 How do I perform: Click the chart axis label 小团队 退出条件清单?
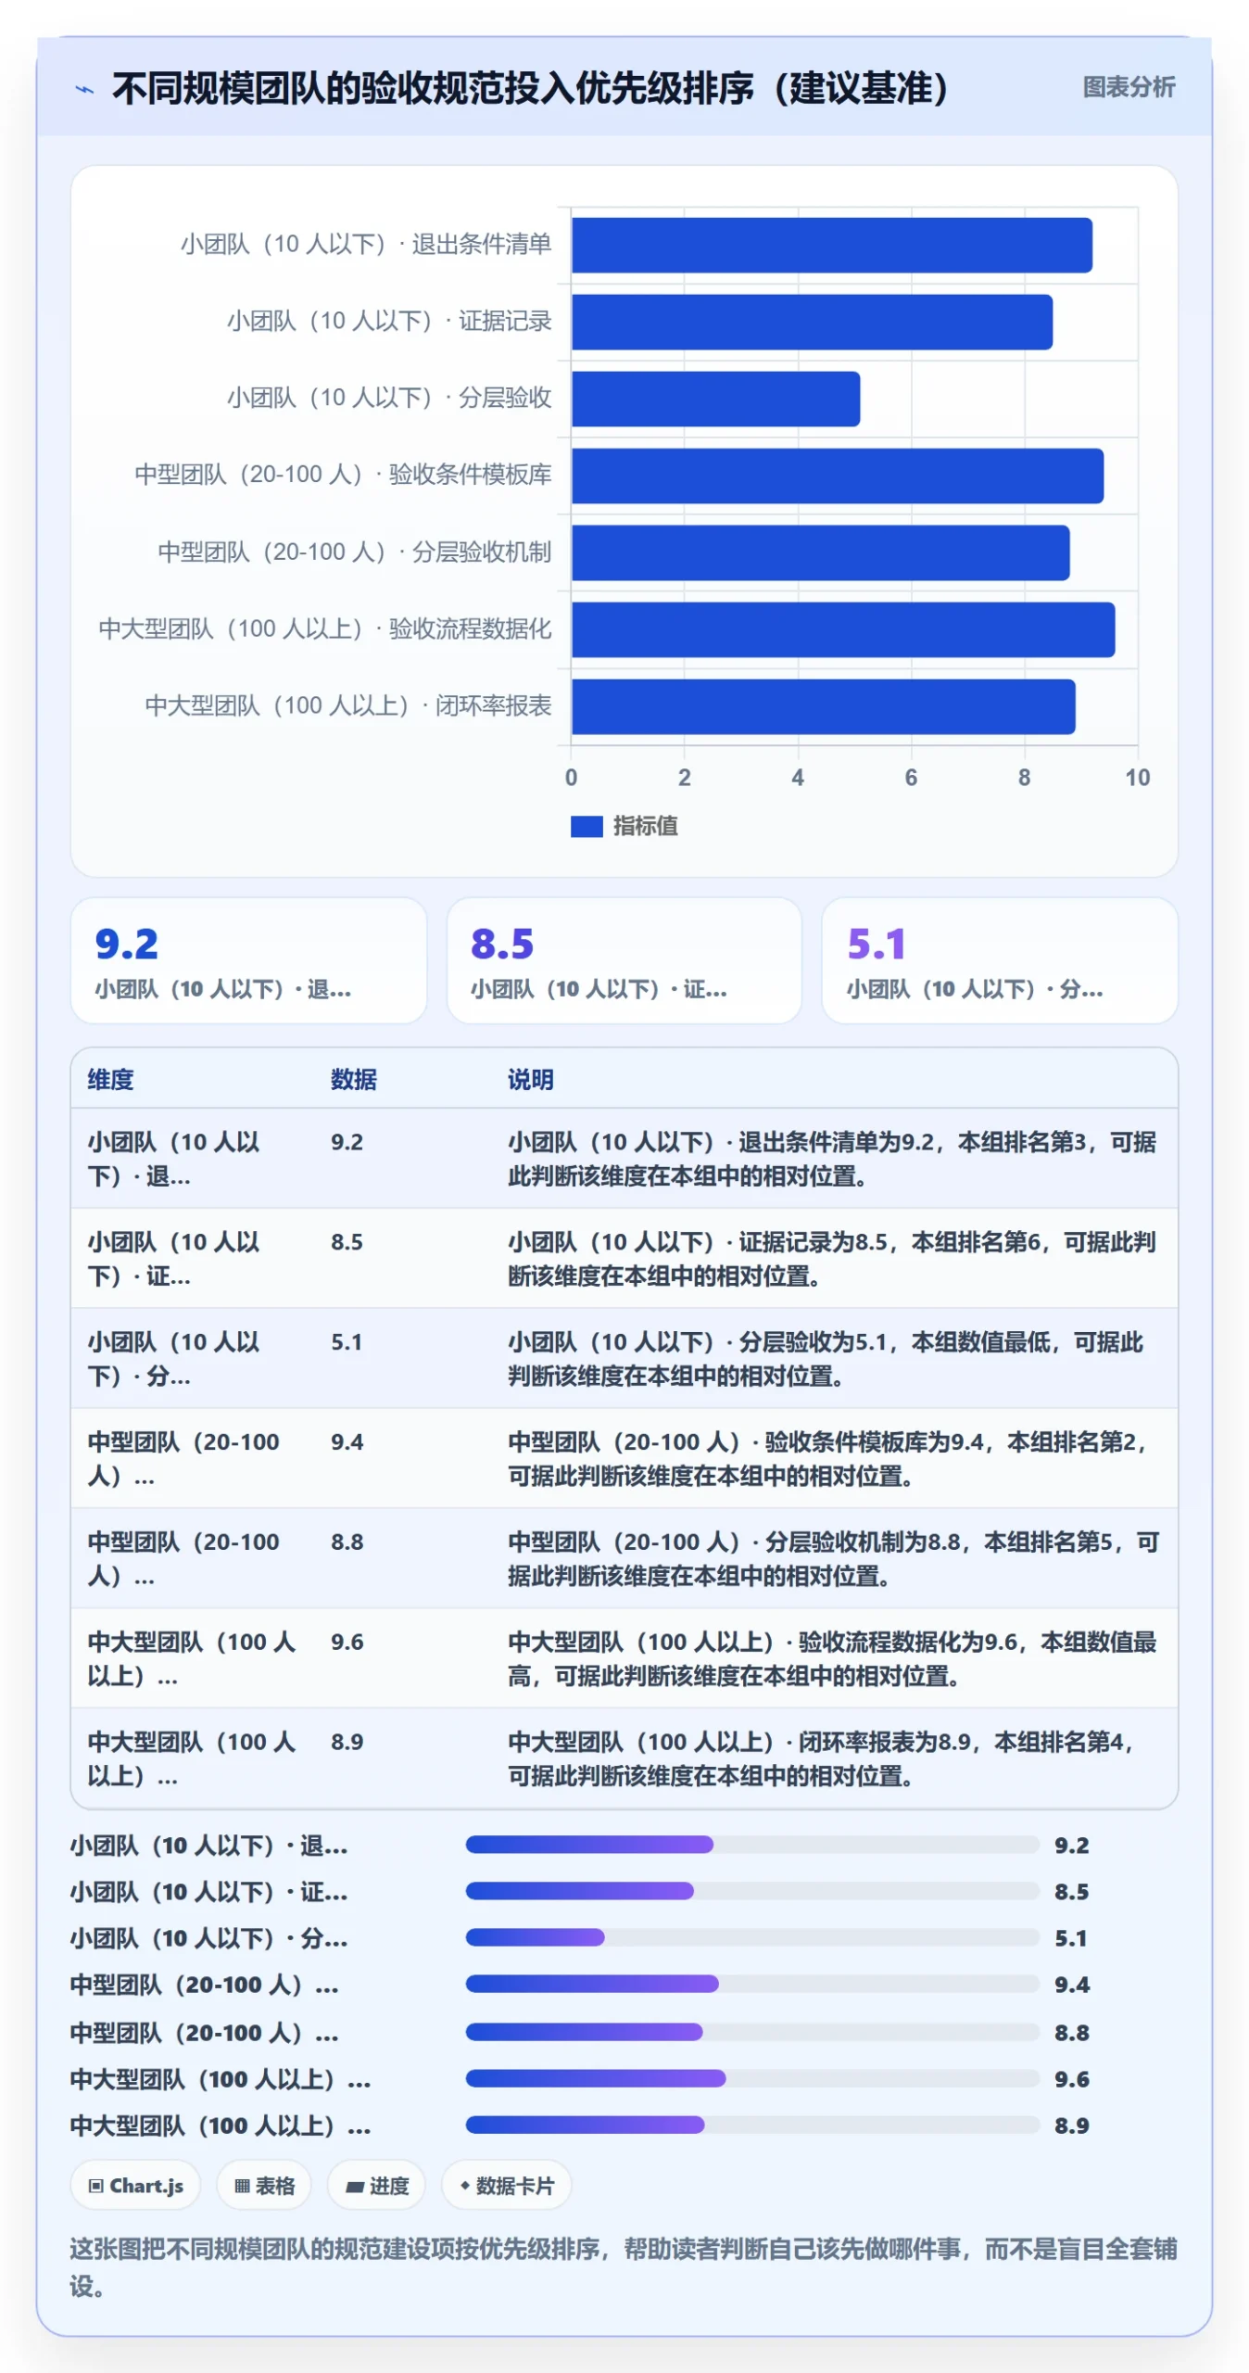click(x=365, y=244)
